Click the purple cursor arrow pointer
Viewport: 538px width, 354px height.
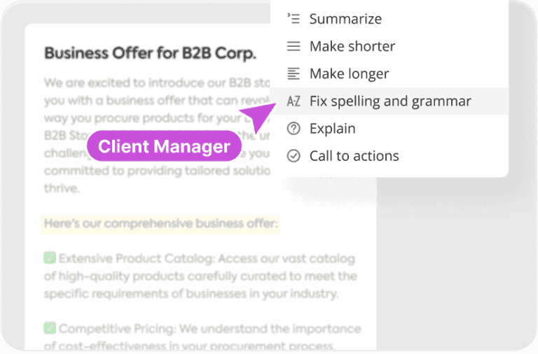(x=258, y=117)
